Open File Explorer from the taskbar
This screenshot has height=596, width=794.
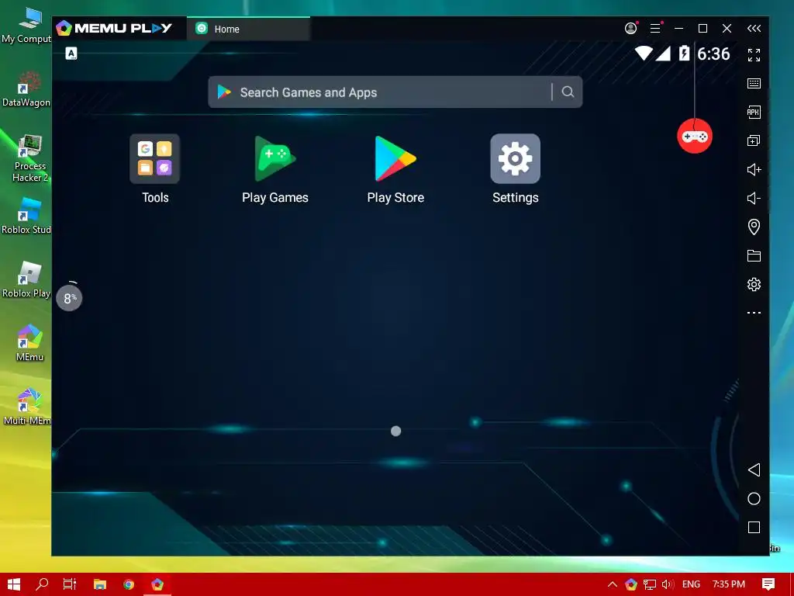click(100, 584)
